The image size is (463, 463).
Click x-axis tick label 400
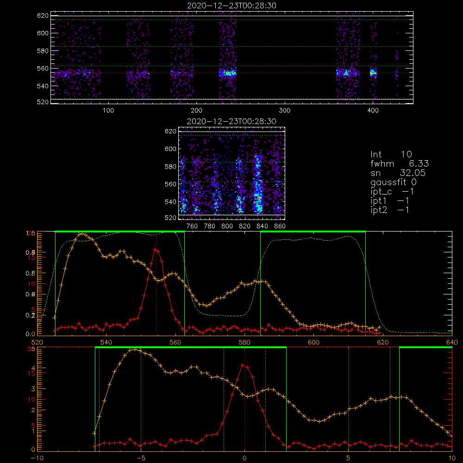pyautogui.click(x=373, y=111)
